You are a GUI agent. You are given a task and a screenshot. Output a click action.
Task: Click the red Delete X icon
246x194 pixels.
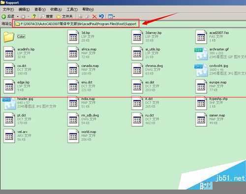94,16
